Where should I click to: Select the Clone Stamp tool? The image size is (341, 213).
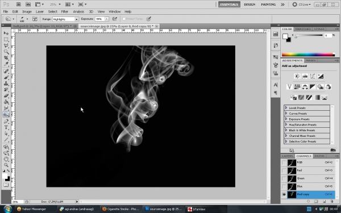click(6, 83)
